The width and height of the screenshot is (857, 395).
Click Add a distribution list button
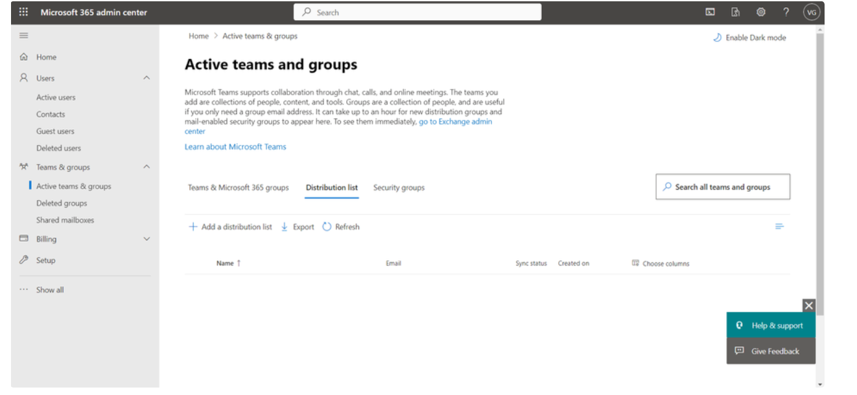[230, 227]
